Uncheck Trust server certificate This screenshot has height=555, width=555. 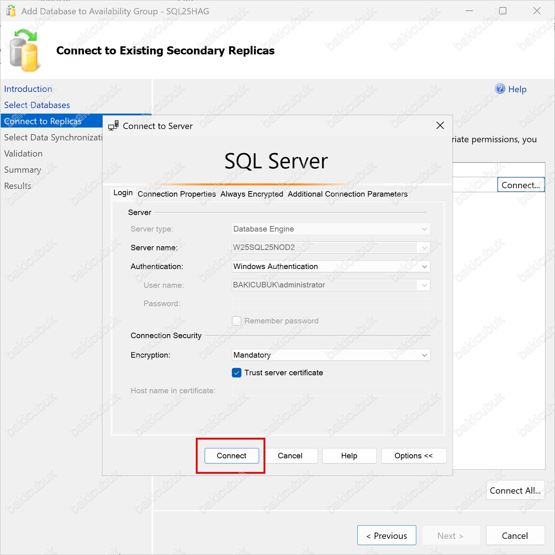[x=237, y=373]
